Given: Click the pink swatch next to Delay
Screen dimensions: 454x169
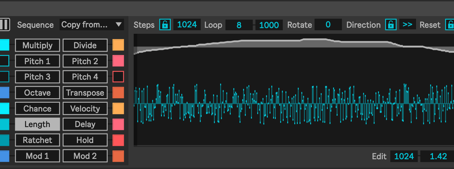Looking at the screenshot, I should point(118,124).
